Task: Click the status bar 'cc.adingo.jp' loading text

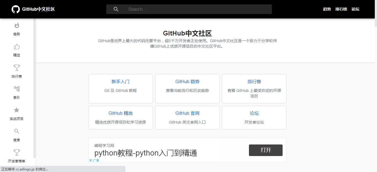Action: pos(25,169)
